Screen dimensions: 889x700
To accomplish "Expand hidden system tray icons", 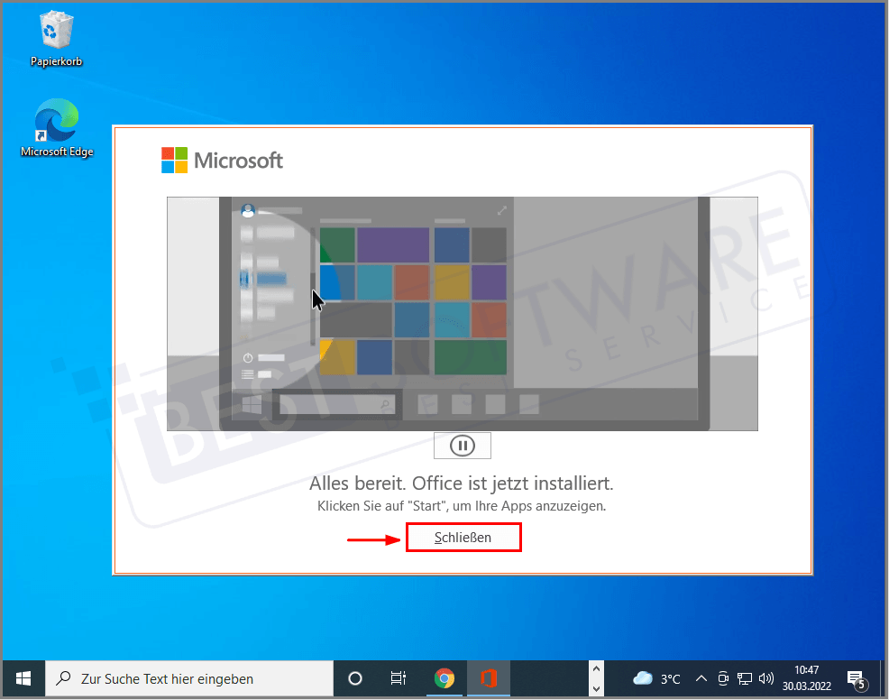I will [x=702, y=678].
